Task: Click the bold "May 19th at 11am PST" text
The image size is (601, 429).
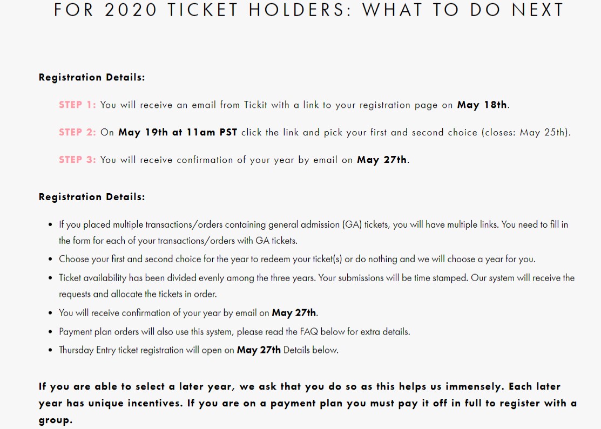Action: (178, 132)
